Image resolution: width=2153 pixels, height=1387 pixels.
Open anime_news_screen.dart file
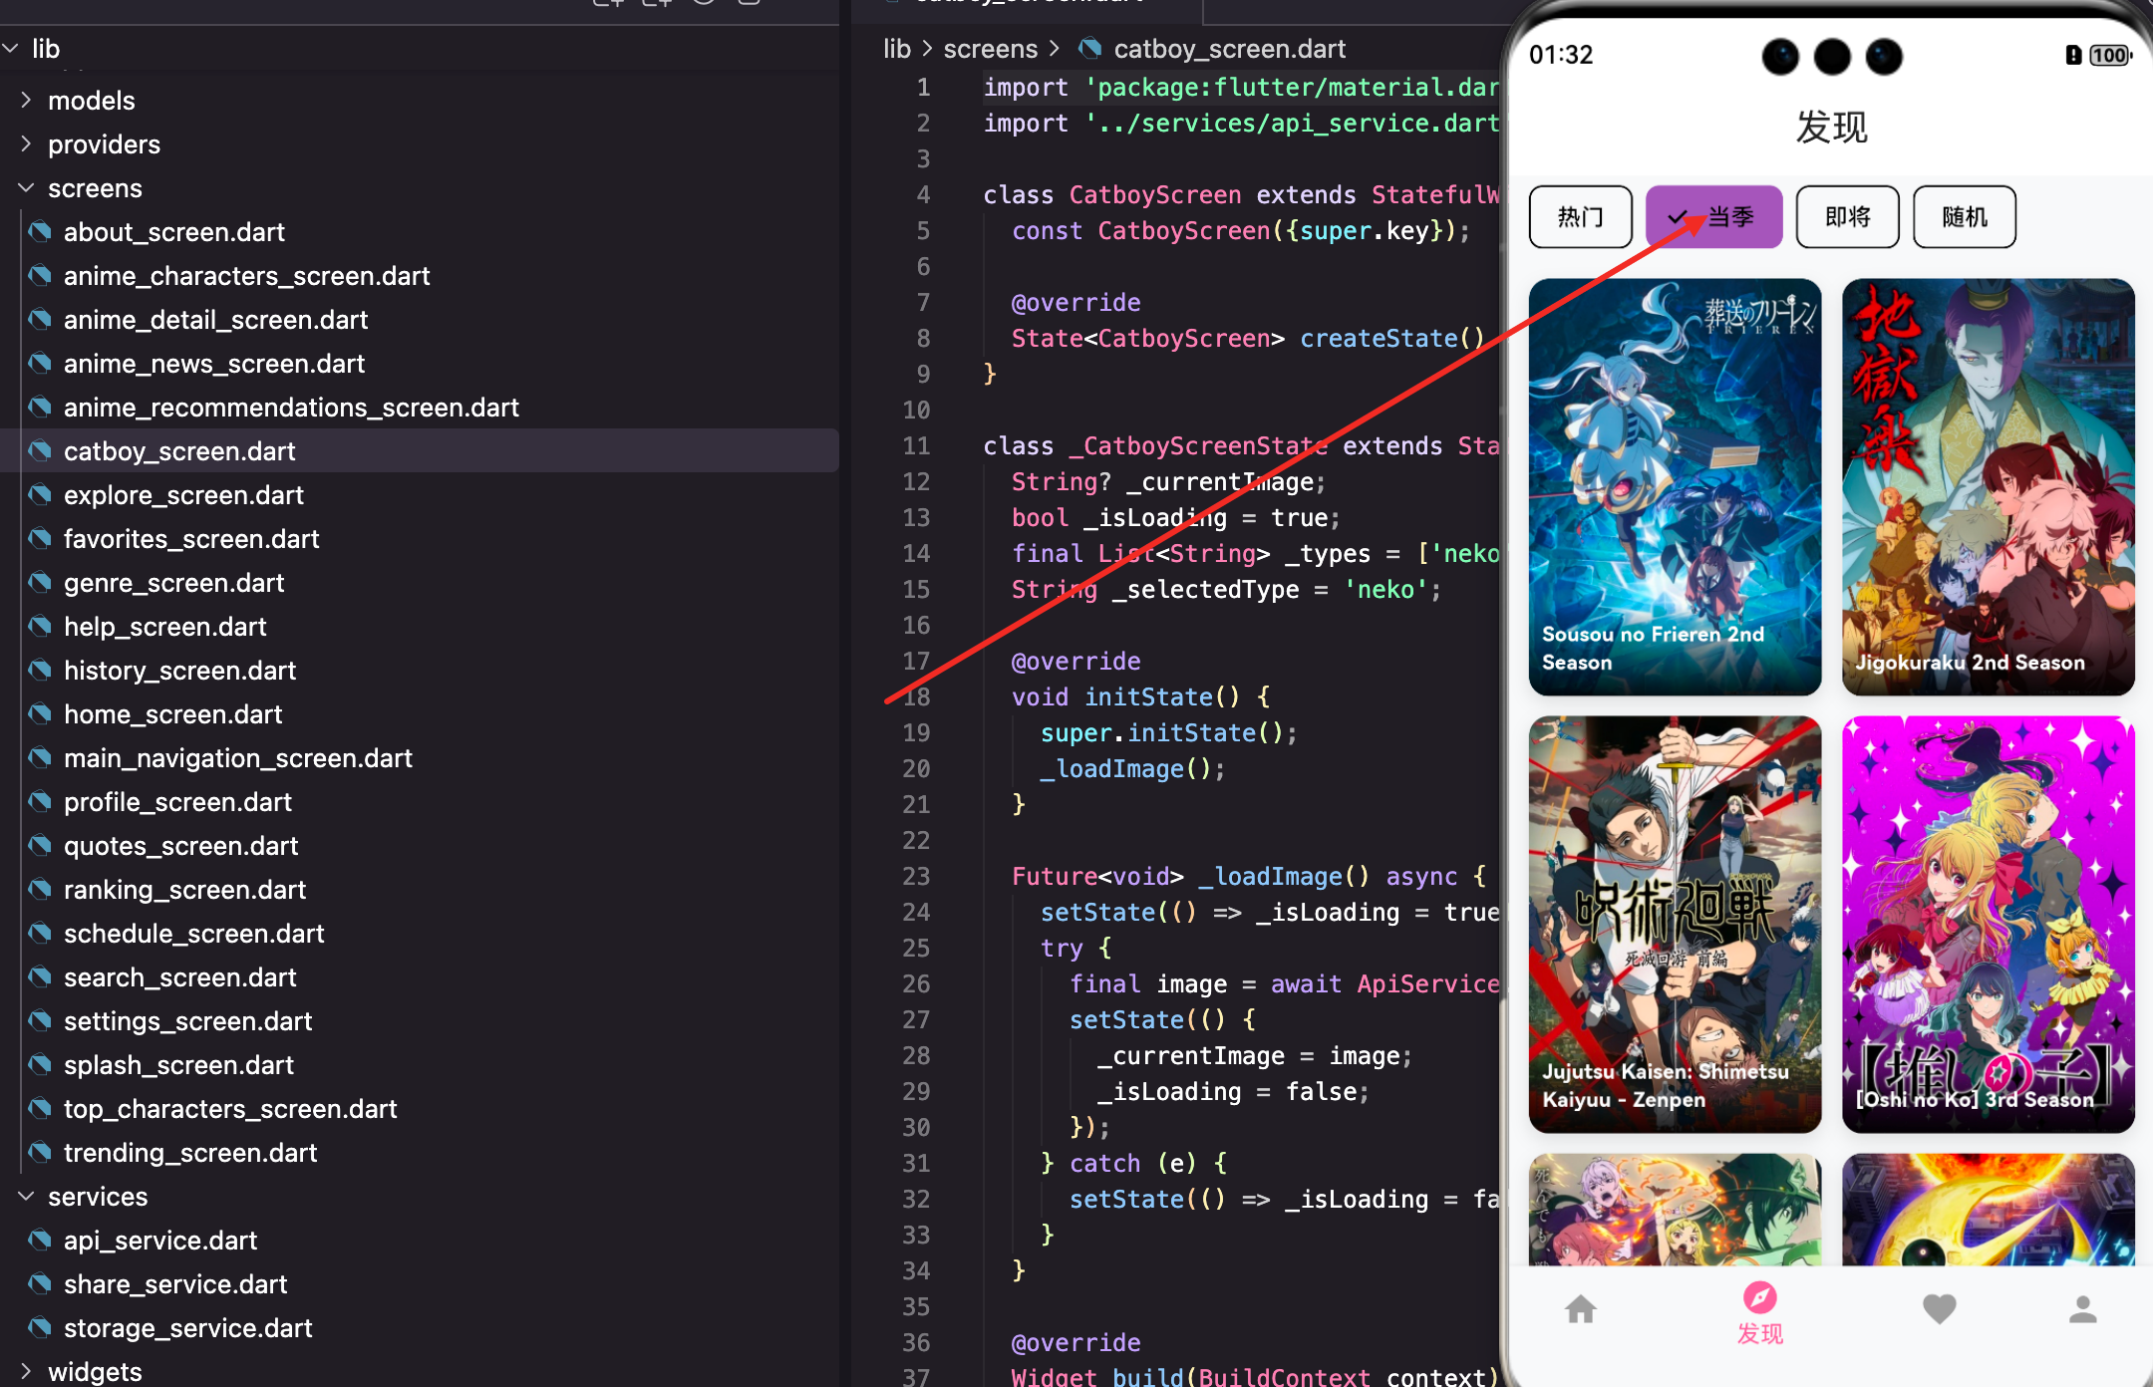point(214,364)
